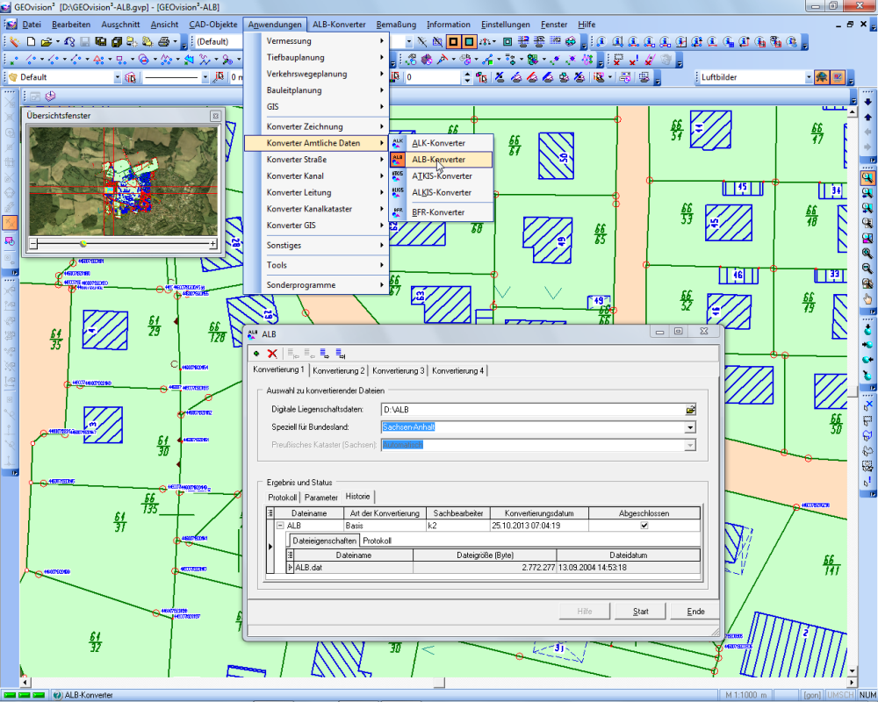Toggle the second Luftbilder display button
878x702 pixels.
(x=837, y=77)
